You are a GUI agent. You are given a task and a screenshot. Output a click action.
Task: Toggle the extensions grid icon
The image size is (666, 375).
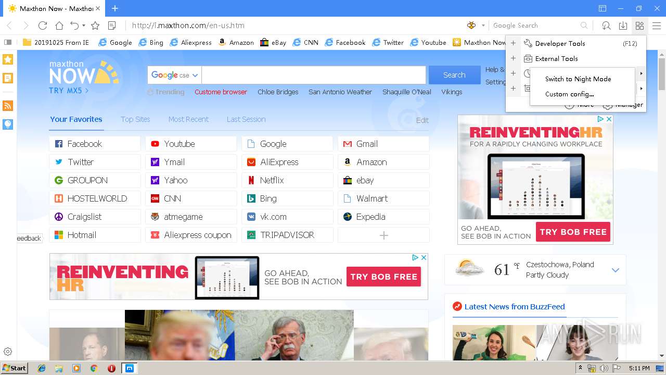click(639, 26)
